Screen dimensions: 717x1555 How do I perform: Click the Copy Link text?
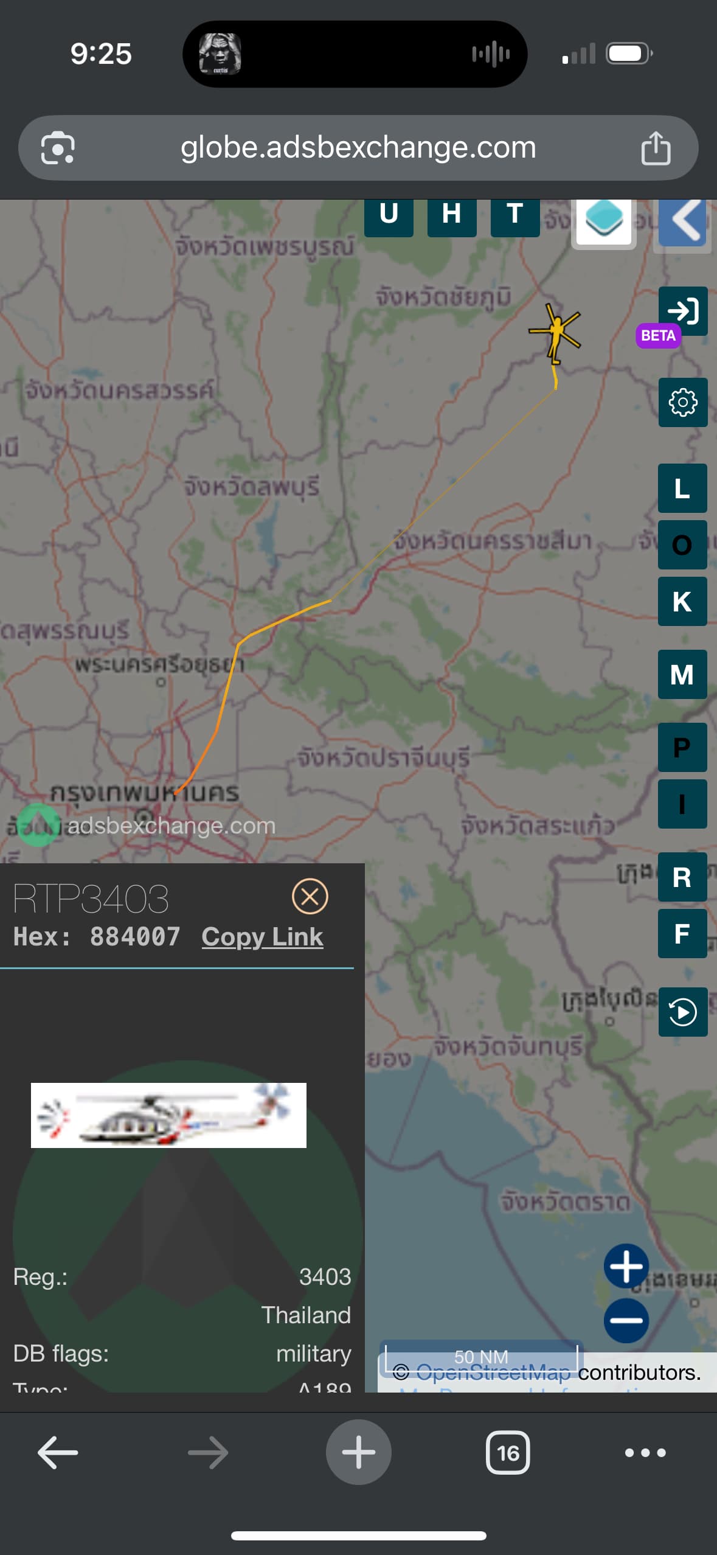[x=262, y=936]
